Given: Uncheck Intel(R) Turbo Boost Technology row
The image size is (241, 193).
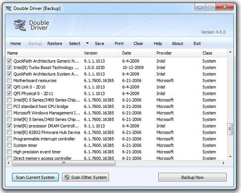Looking at the screenshot, I should pos(9,68).
